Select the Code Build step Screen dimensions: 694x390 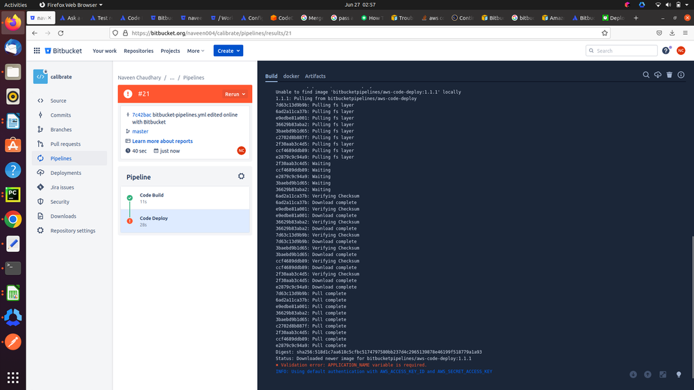pyautogui.click(x=185, y=198)
